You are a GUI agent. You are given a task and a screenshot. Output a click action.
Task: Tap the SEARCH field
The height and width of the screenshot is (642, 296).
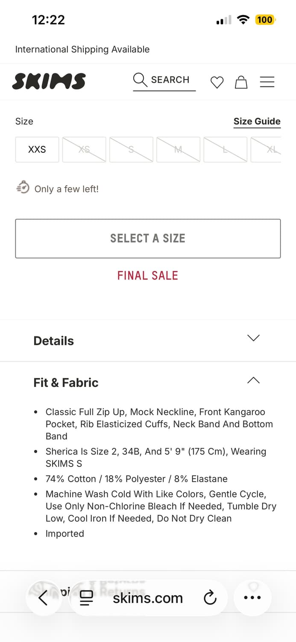point(170,80)
